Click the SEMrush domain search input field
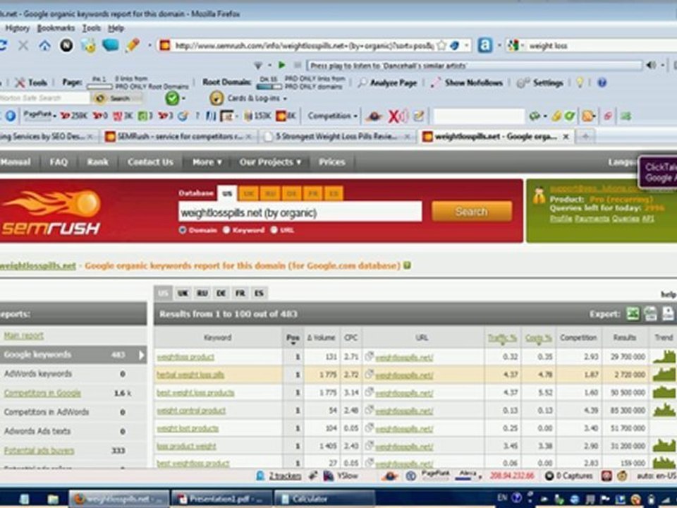The width and height of the screenshot is (677, 508). point(300,212)
